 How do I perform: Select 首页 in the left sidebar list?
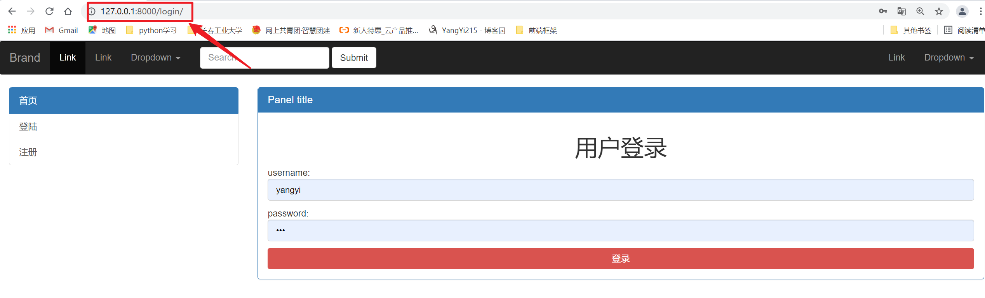point(124,100)
